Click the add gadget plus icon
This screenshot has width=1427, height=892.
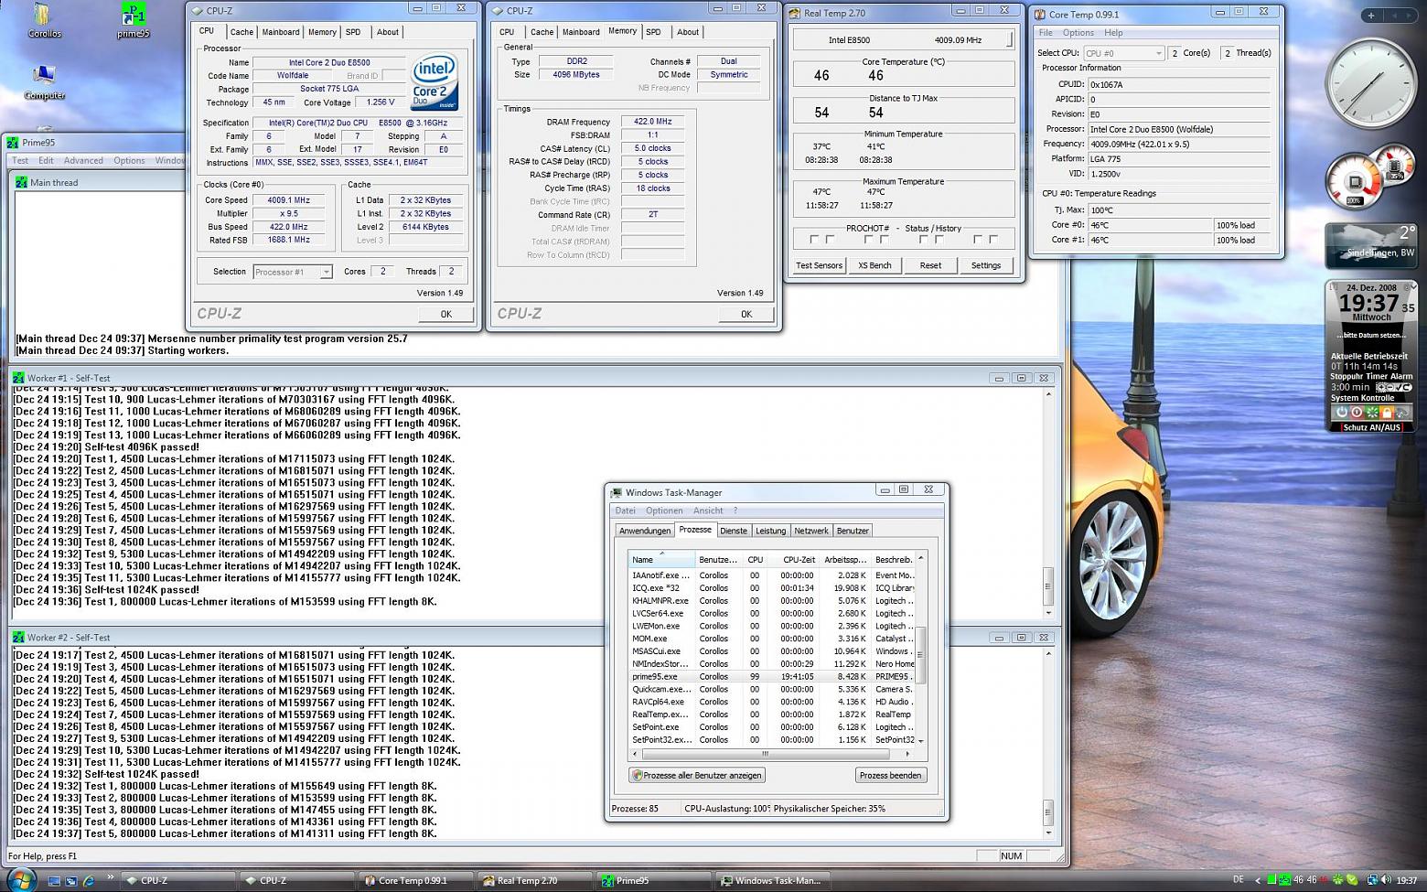pyautogui.click(x=1370, y=15)
